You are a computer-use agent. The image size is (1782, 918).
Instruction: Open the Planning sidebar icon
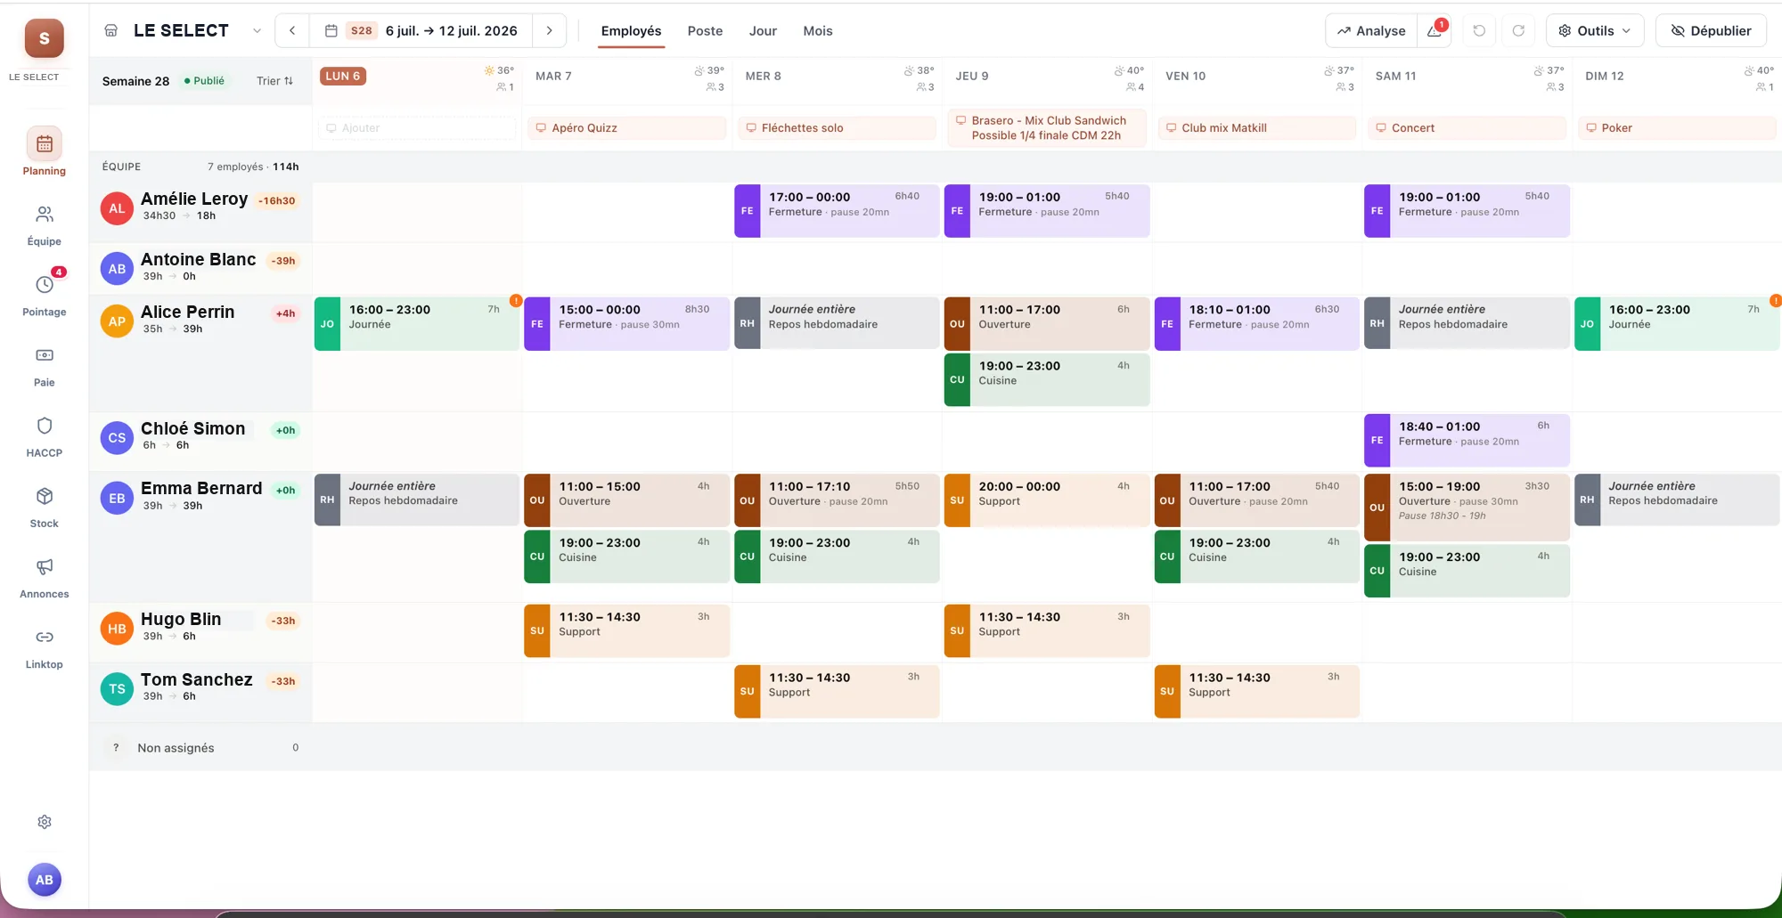pyautogui.click(x=45, y=144)
